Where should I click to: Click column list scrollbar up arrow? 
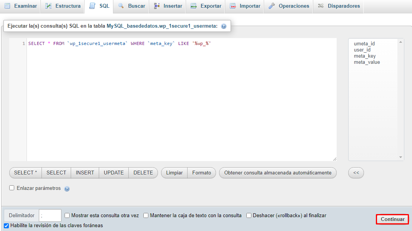pyautogui.click(x=400, y=42)
